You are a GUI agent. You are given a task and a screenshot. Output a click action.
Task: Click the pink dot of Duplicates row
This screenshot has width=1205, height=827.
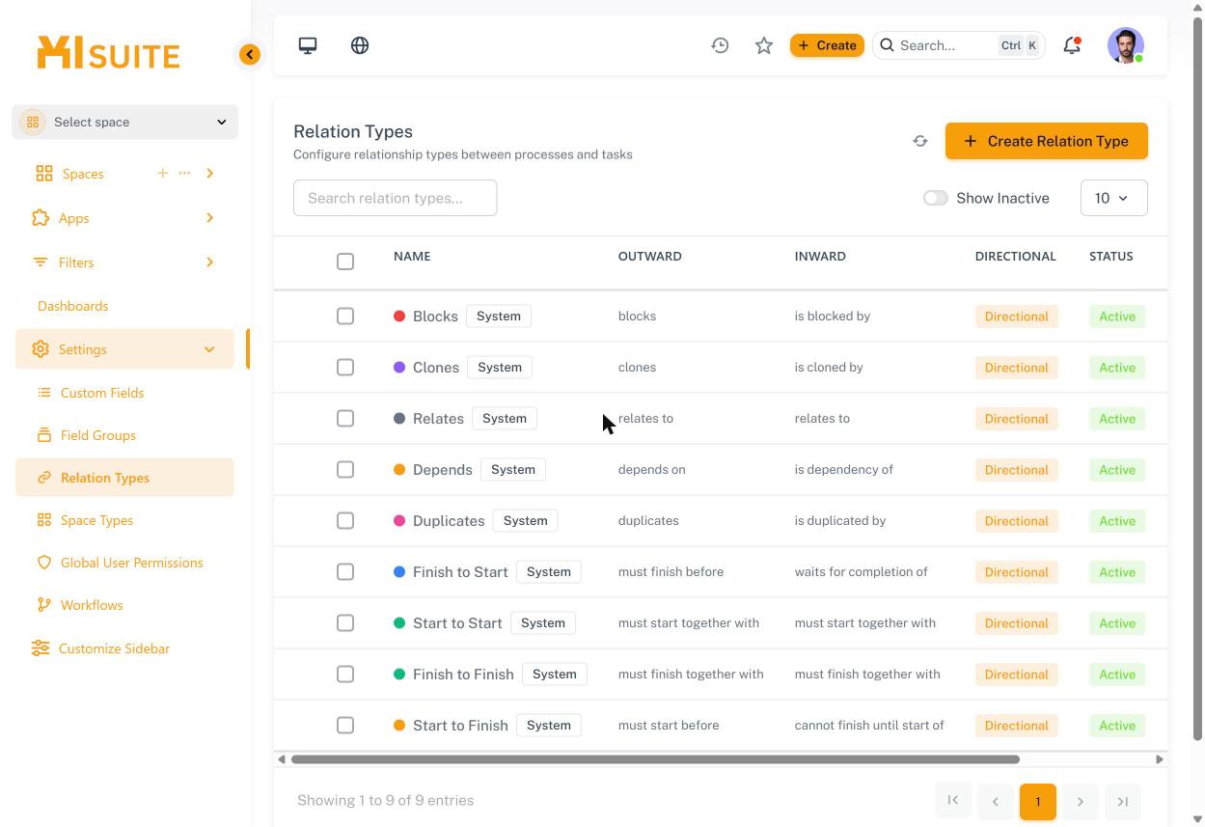pos(399,520)
